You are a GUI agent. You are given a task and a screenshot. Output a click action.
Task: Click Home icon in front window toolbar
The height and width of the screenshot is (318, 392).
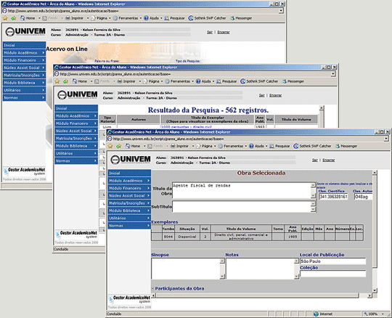(128, 146)
